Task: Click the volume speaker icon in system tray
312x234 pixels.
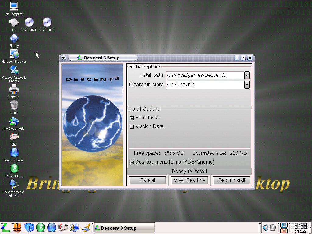Action: [x=265, y=228]
